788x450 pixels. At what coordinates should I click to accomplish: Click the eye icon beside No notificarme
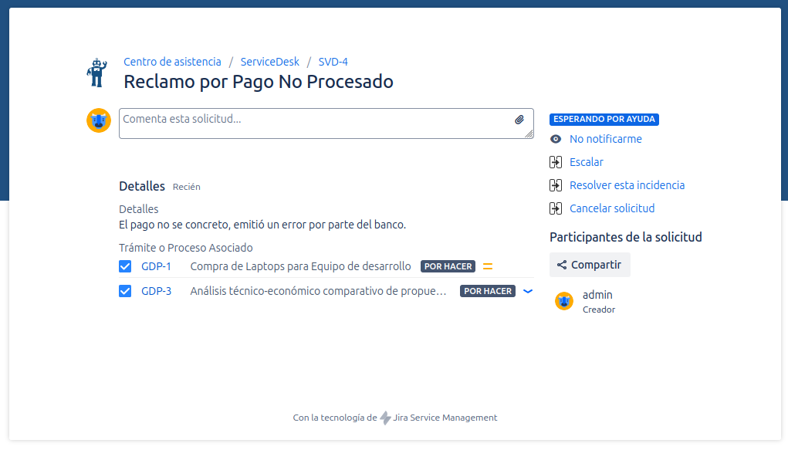coord(555,139)
